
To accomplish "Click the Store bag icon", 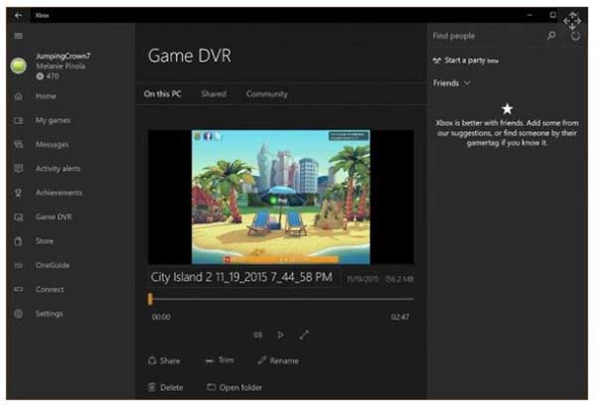I will [18, 241].
